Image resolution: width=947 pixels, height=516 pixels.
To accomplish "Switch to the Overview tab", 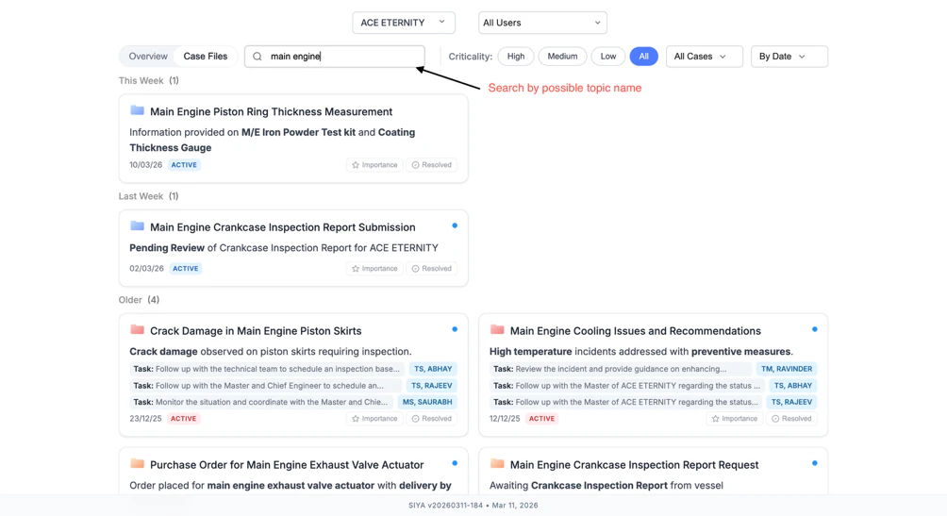I will point(148,57).
